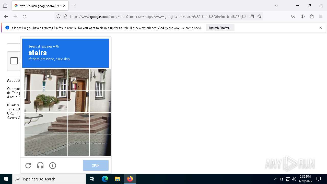Select tile with ventilation grille
Image resolution: width=327 pixels, height=184 pixels.
(57, 101)
